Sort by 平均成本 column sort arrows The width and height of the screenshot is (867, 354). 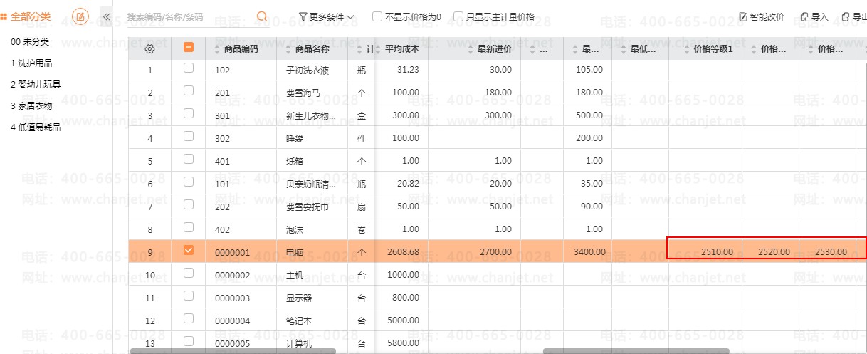379,49
